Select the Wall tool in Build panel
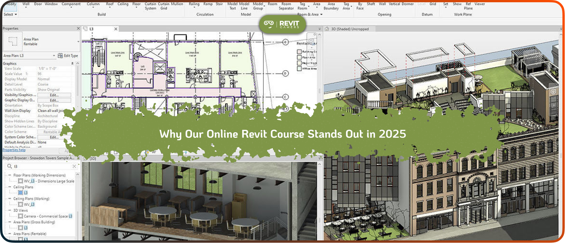The image size is (565, 243). point(26,4)
